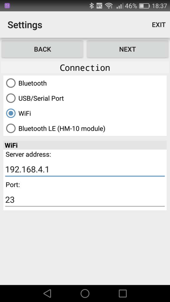
Task: Open recent apps with the square navigation button
Action: click(122, 293)
